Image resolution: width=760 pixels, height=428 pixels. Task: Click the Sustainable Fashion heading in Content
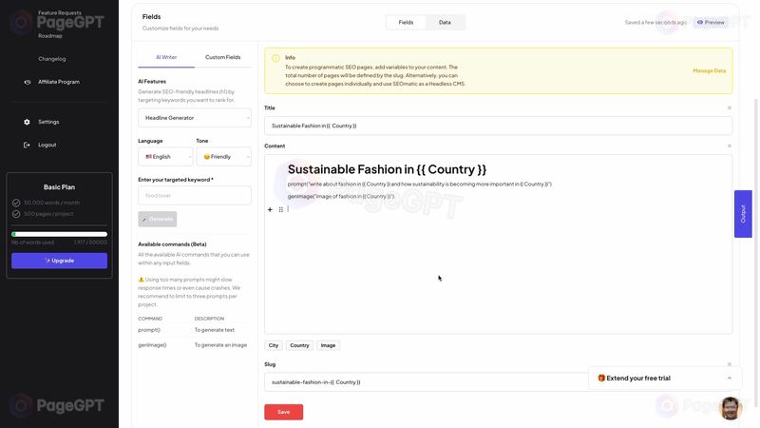387,169
